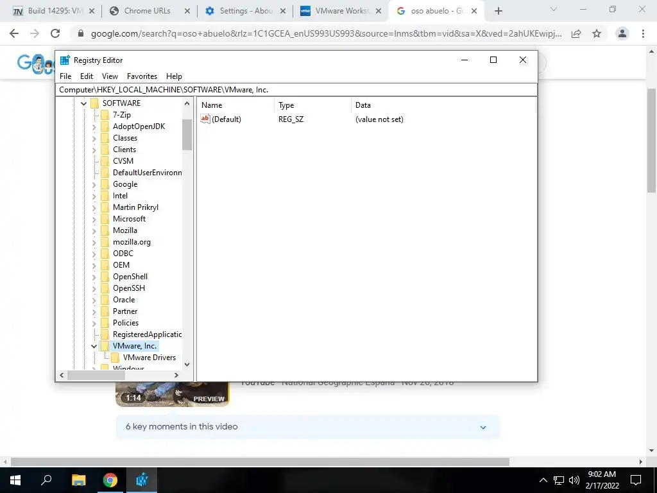Image resolution: width=657 pixels, height=493 pixels.
Task: Expand the Policies registry key
Action: [x=94, y=324]
